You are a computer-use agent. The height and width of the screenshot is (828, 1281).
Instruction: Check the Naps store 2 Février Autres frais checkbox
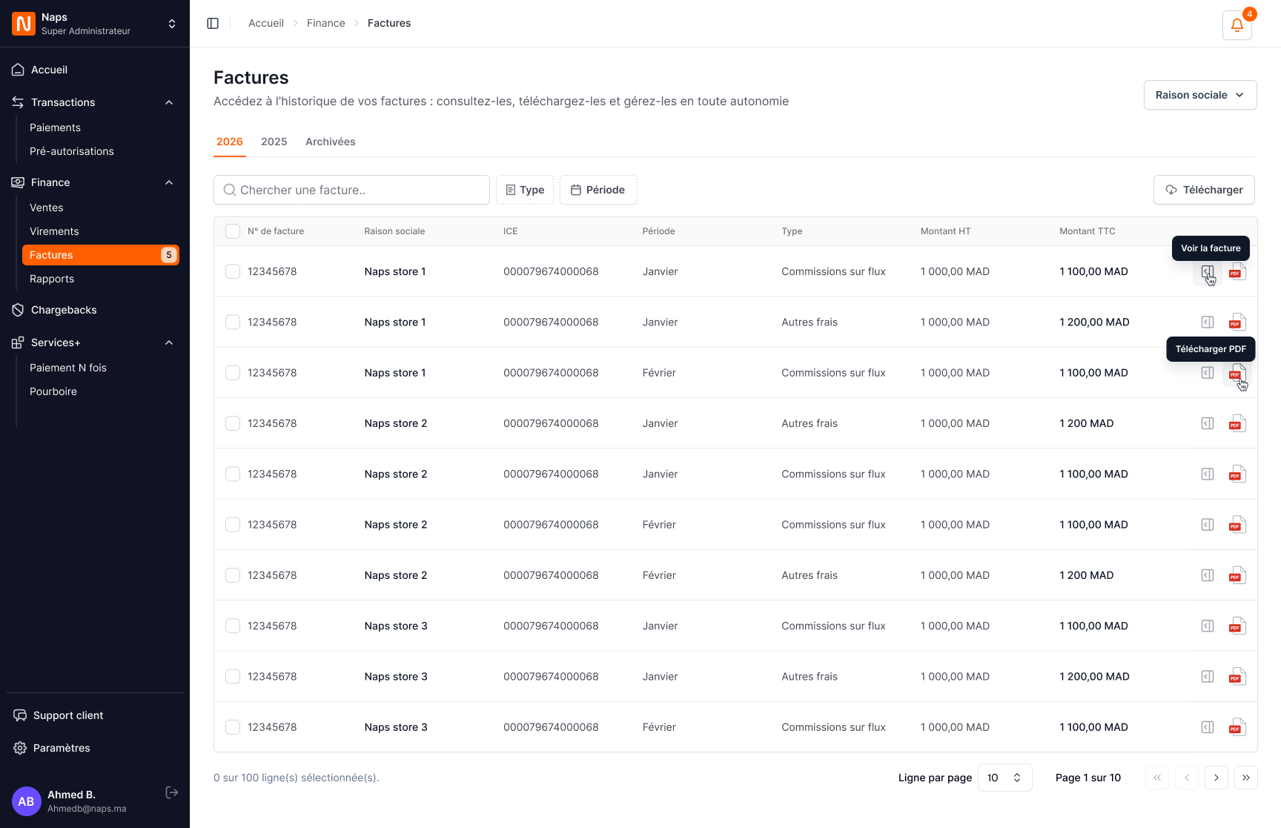click(233, 575)
